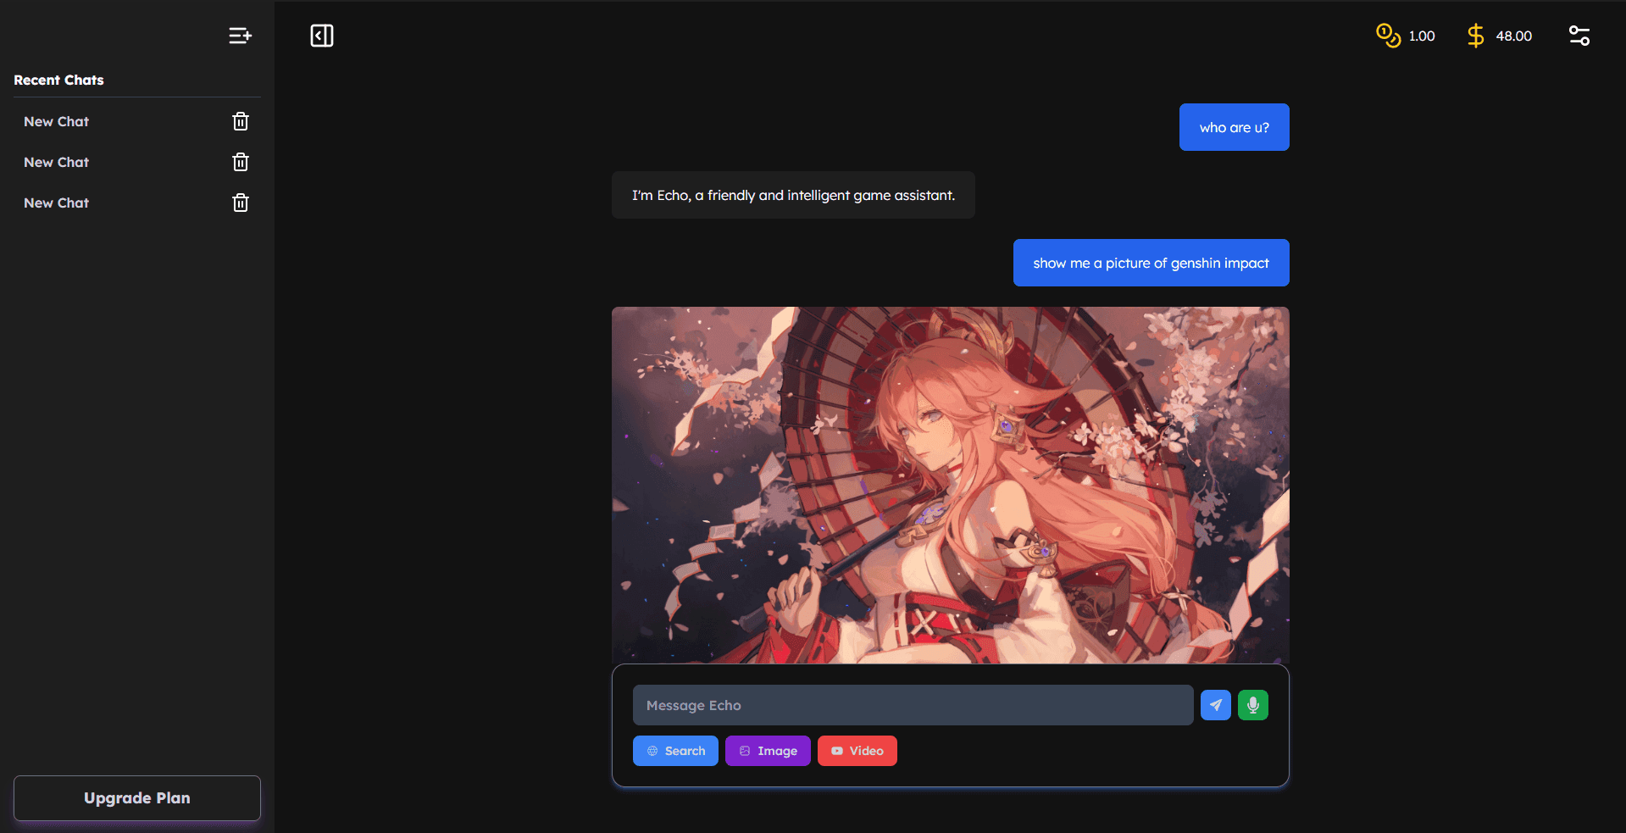Screen dimensions: 1626x833
Task: Open a new chat conversation
Action: point(240,36)
